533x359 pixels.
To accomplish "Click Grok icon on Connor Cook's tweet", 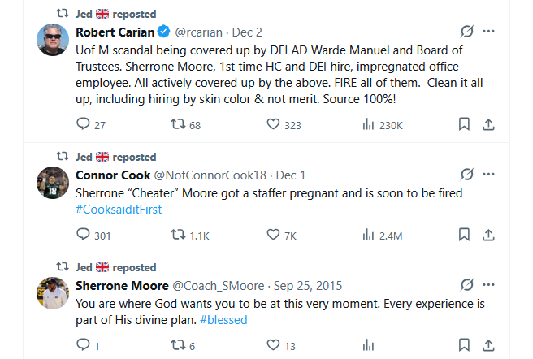I will coord(466,175).
